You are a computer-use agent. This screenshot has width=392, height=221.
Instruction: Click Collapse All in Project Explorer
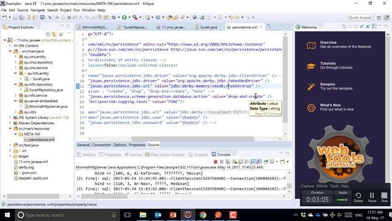coord(48,34)
